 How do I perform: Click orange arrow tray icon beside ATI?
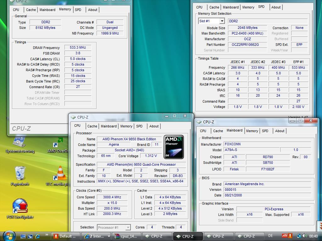pyautogui.click(x=290, y=236)
